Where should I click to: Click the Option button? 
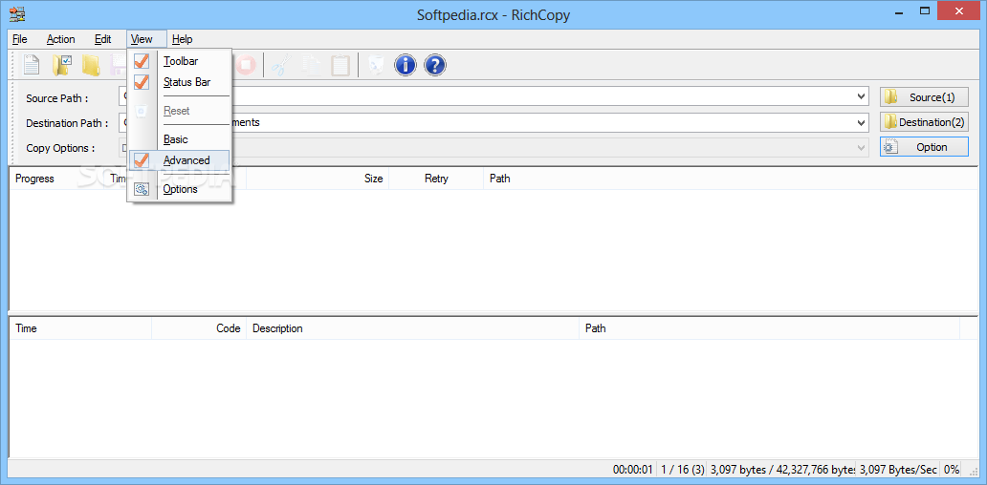pyautogui.click(x=924, y=147)
